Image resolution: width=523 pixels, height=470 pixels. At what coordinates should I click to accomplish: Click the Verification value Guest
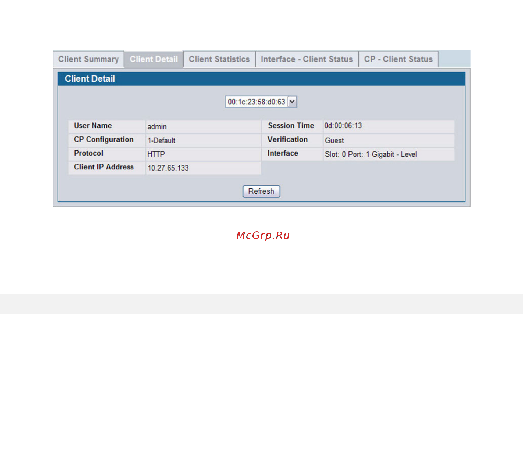[x=334, y=140]
